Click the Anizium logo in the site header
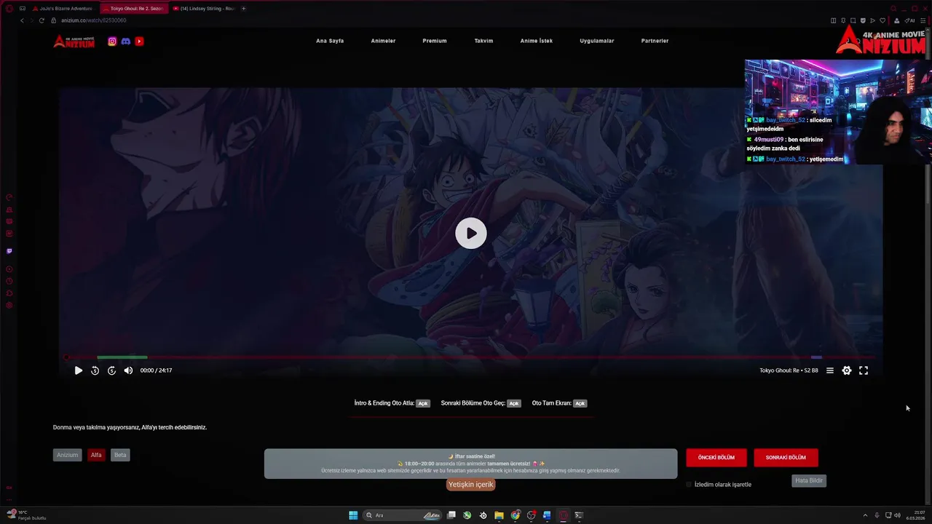Image resolution: width=932 pixels, height=524 pixels. click(74, 41)
